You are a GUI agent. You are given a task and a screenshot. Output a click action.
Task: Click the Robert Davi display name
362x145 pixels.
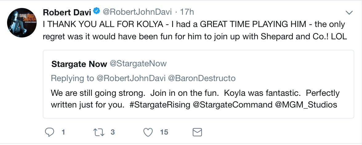[x=67, y=12]
